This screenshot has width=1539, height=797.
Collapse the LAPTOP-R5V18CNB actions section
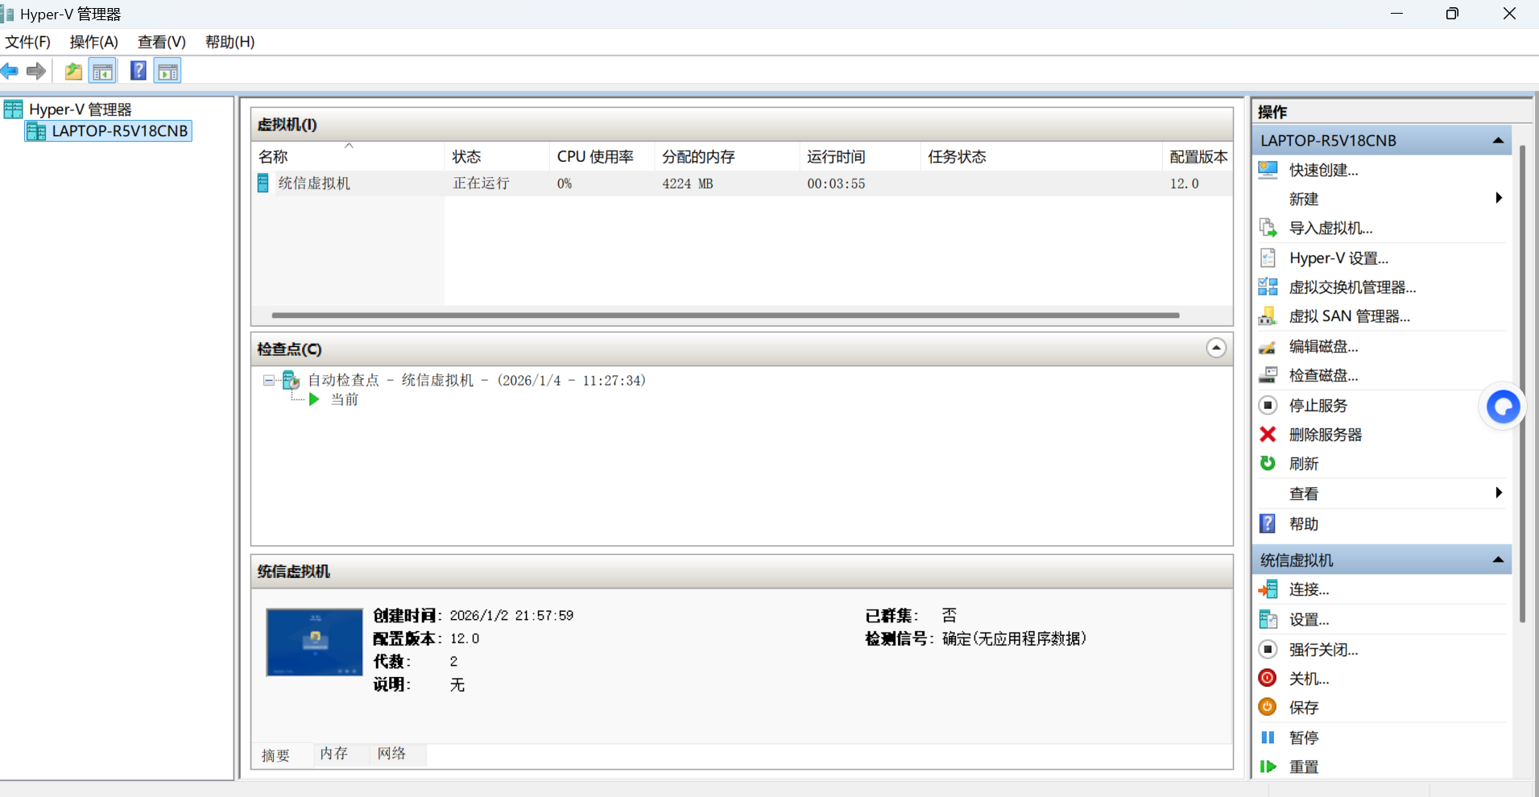[1498, 140]
